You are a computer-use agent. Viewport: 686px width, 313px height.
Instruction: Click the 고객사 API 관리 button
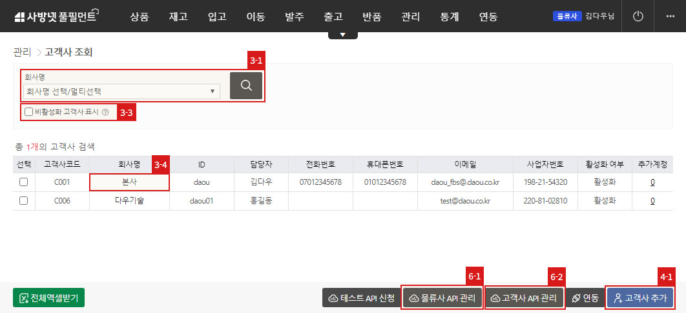click(524, 298)
